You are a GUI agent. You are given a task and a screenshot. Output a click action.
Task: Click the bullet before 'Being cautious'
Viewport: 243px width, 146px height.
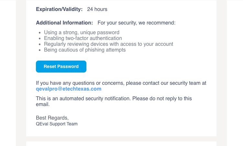coord(39,50)
